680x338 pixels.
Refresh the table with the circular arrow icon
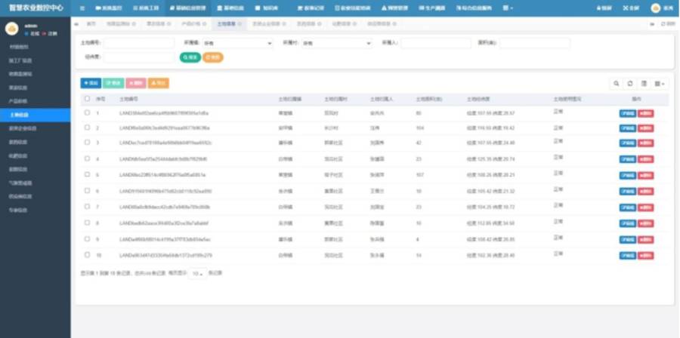point(629,84)
